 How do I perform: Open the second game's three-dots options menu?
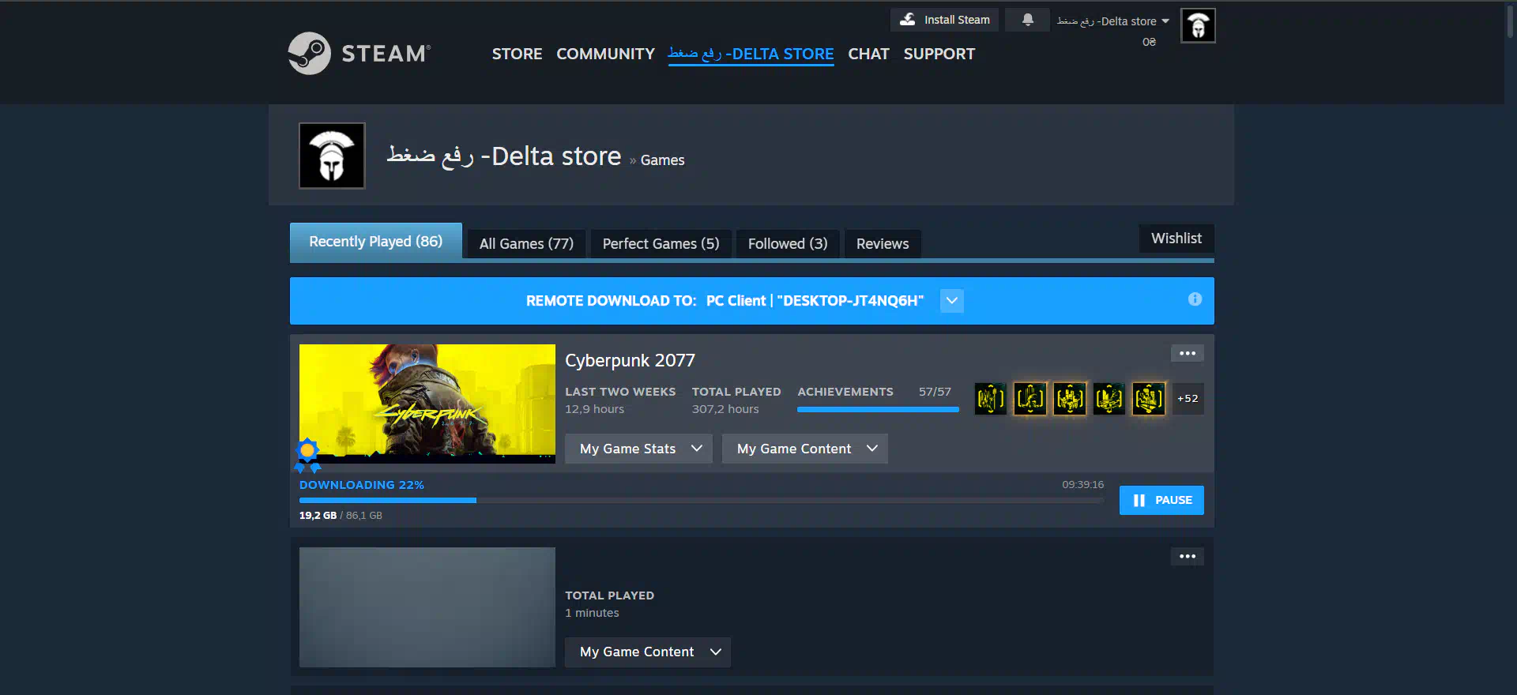click(1187, 557)
